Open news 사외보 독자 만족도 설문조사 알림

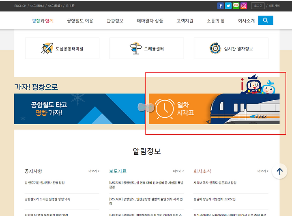tap(215, 183)
